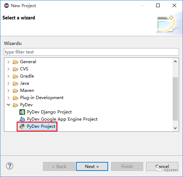The height and width of the screenshot is (177, 183).
Task: Select the Gradle label in the tree
Action: pyautogui.click(x=27, y=76)
